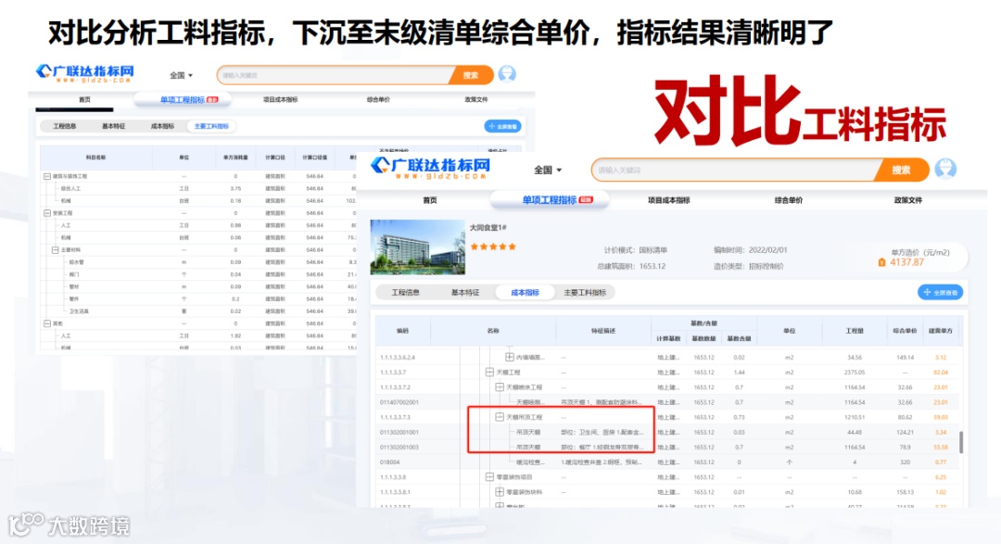The width and height of the screenshot is (1001, 544).
Task: Collapse 主要材料 tree node
Action: (56, 250)
